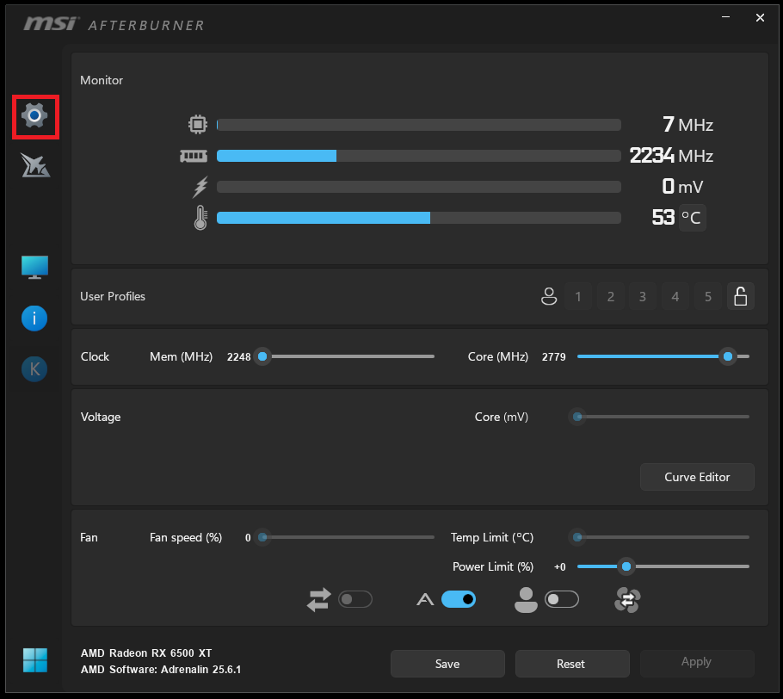Click the '+0' power limit value
The height and width of the screenshot is (699, 783).
click(x=560, y=567)
